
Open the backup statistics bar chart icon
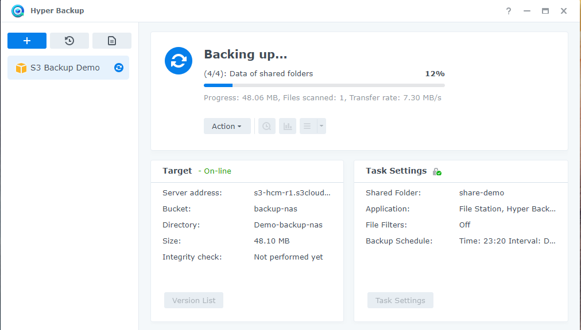point(288,126)
